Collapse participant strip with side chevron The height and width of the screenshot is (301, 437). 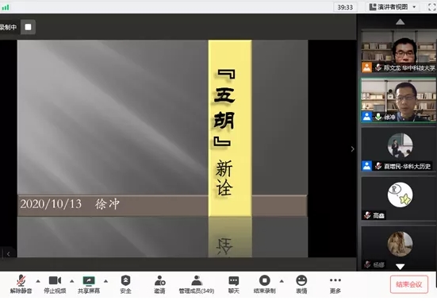coord(353,149)
